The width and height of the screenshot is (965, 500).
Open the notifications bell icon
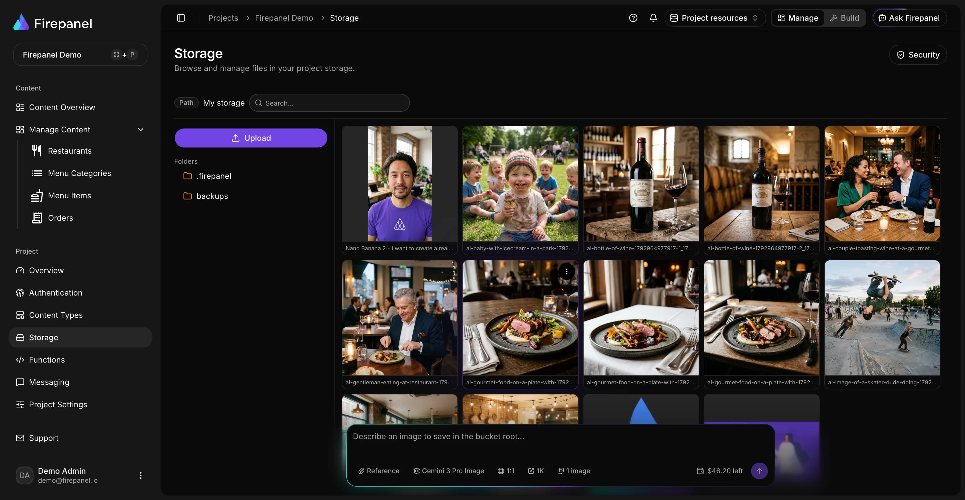pos(653,18)
